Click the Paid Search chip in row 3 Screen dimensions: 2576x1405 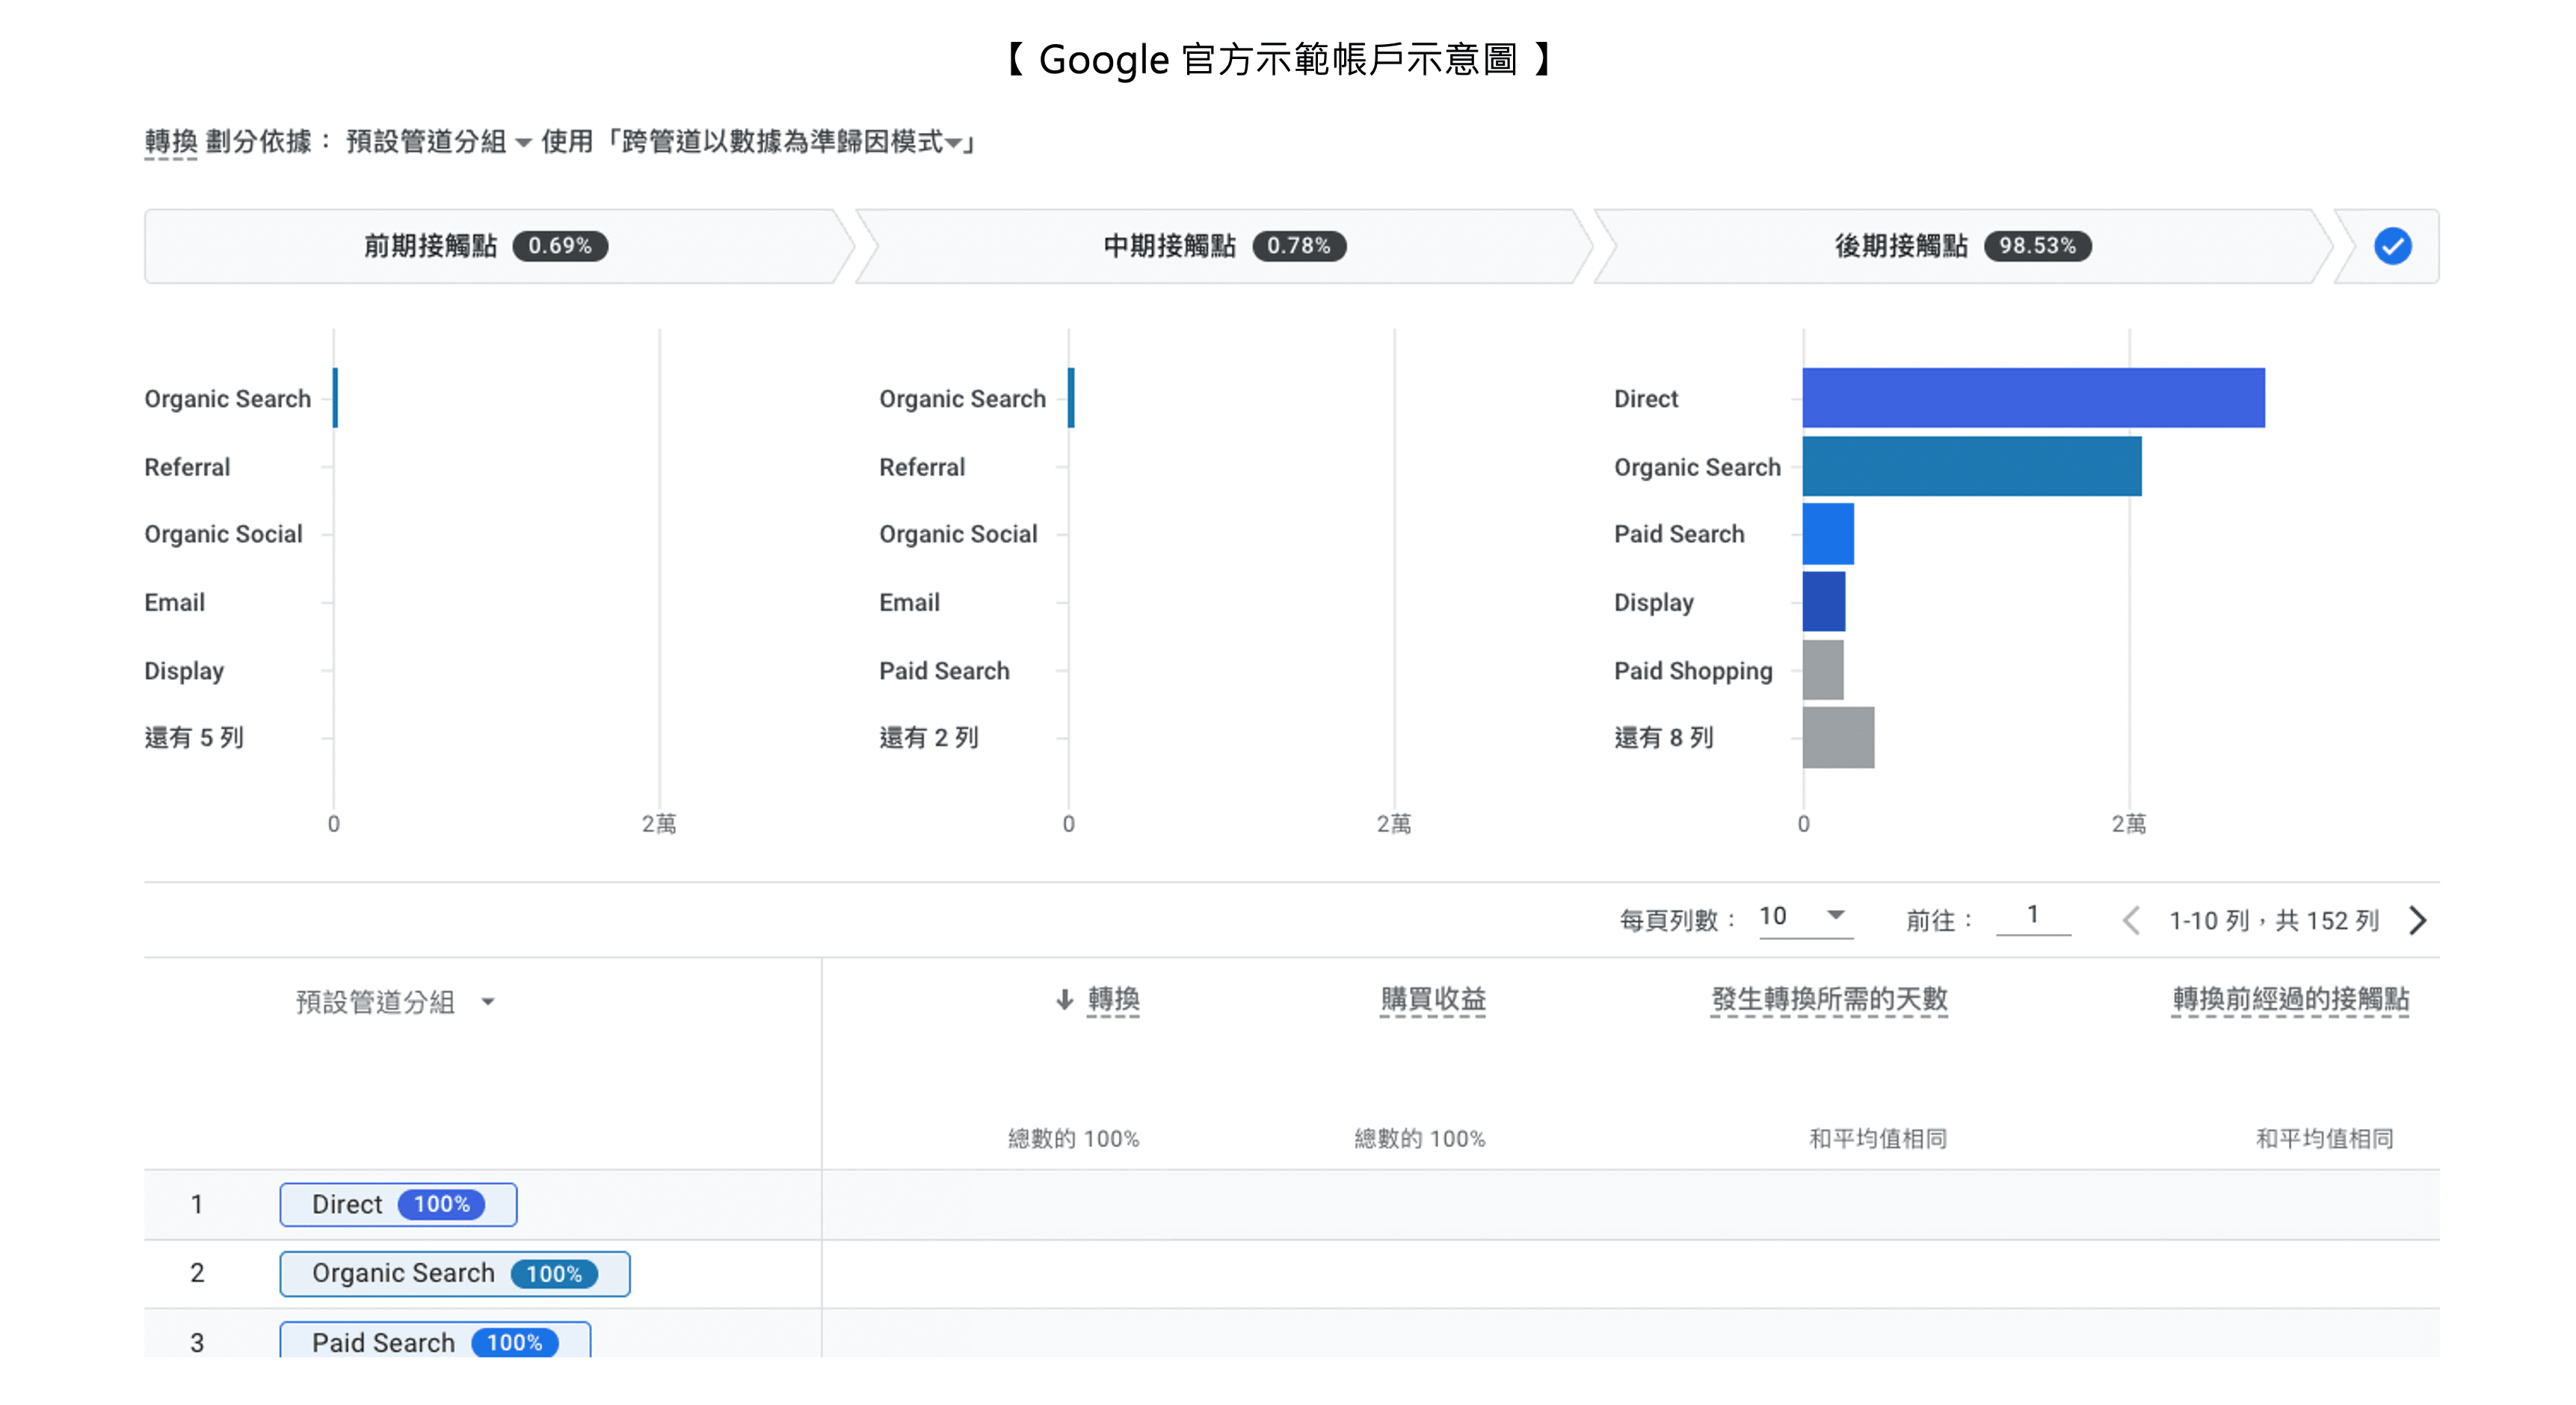pos(434,1341)
